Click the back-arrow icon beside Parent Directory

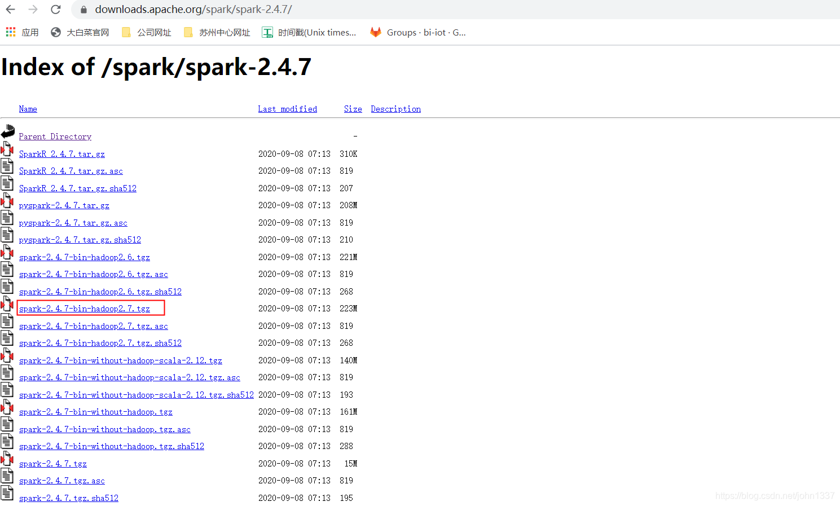[x=7, y=131]
